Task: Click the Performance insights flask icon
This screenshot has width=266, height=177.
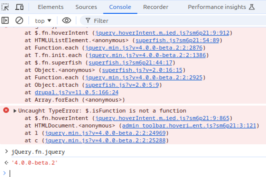Action: [x=252, y=7]
